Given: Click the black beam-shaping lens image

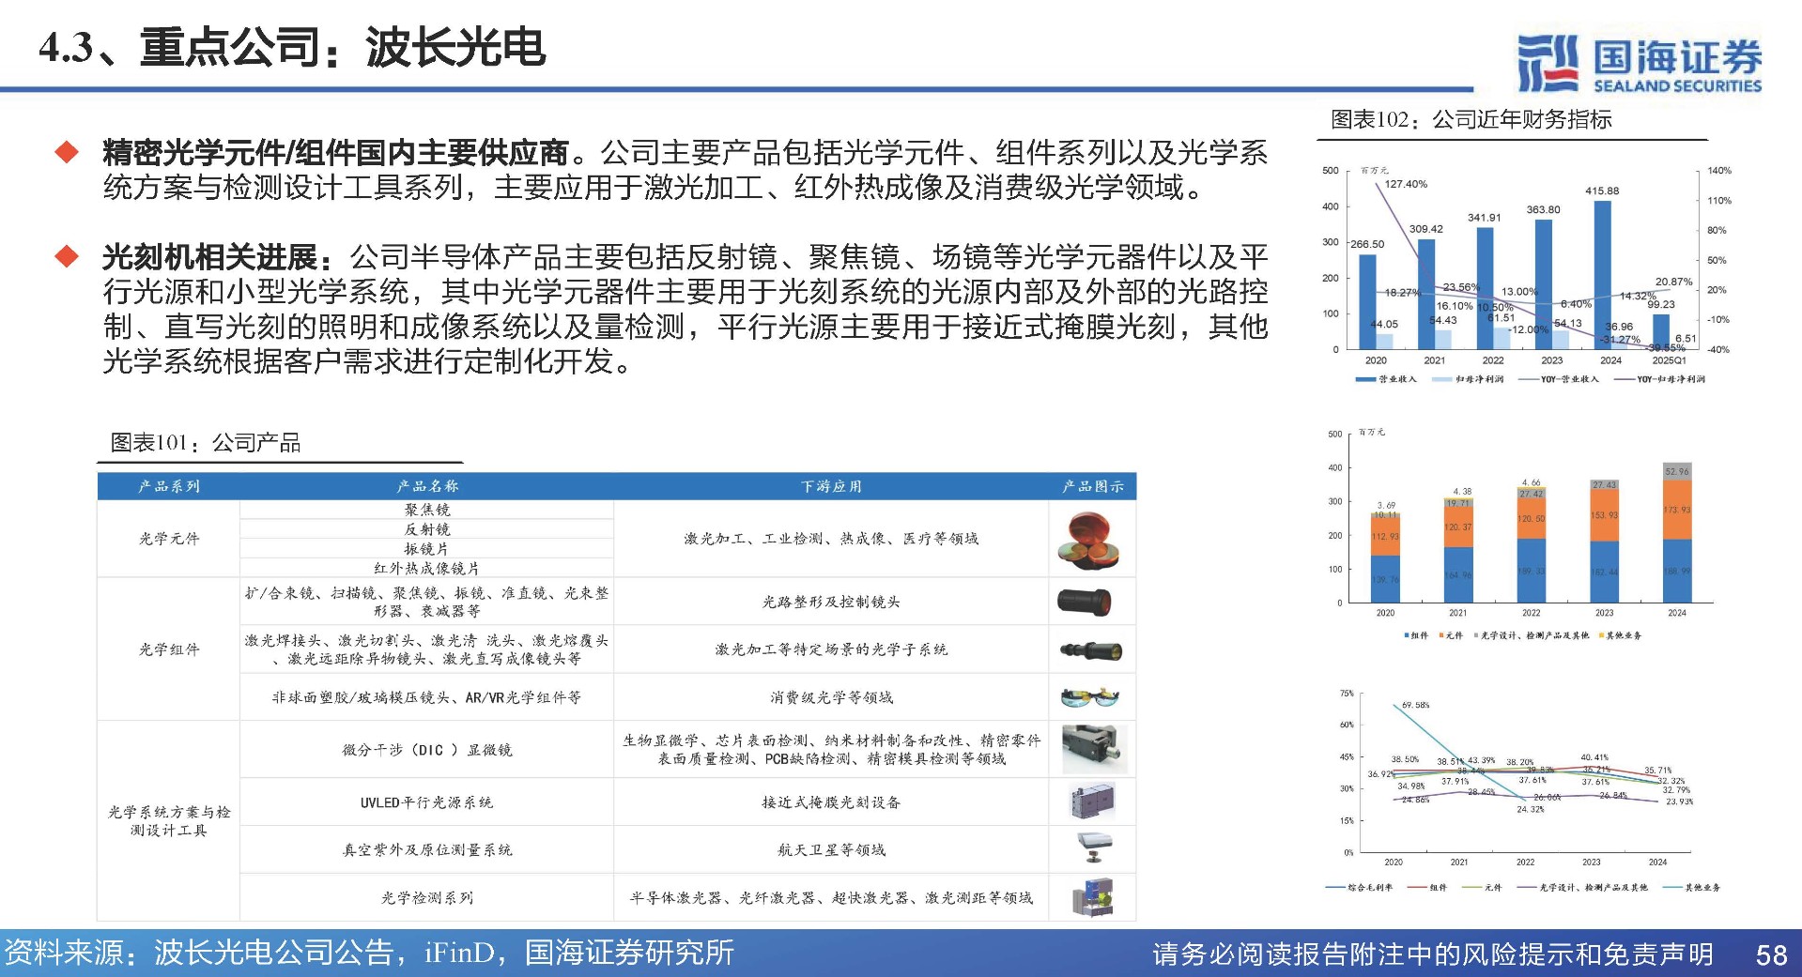Looking at the screenshot, I should pyautogui.click(x=1086, y=602).
